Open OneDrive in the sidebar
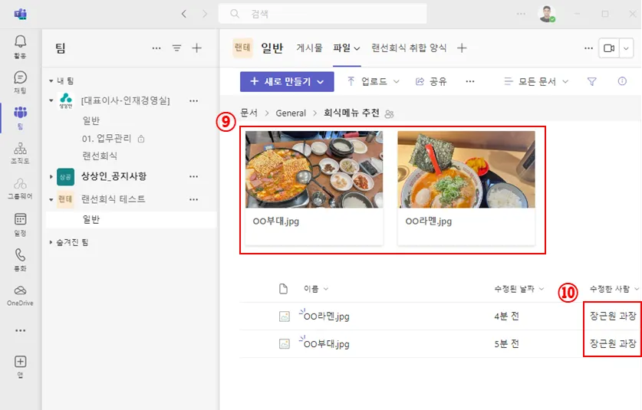This screenshot has width=642, height=410. [20, 295]
